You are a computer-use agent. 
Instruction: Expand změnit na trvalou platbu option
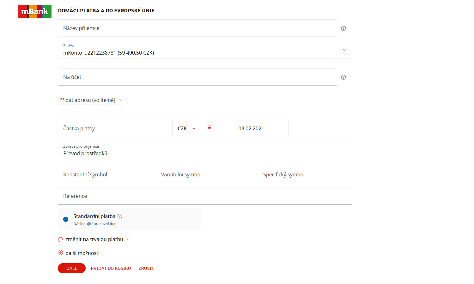pos(97,239)
